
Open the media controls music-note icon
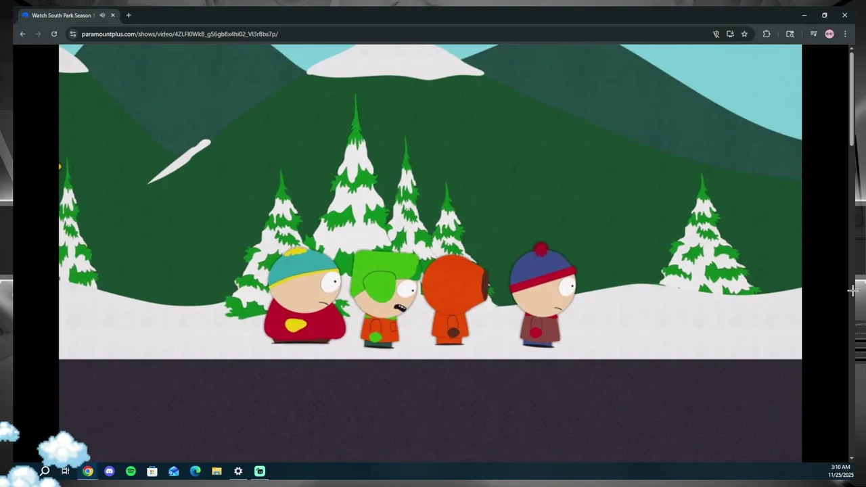[x=813, y=34]
